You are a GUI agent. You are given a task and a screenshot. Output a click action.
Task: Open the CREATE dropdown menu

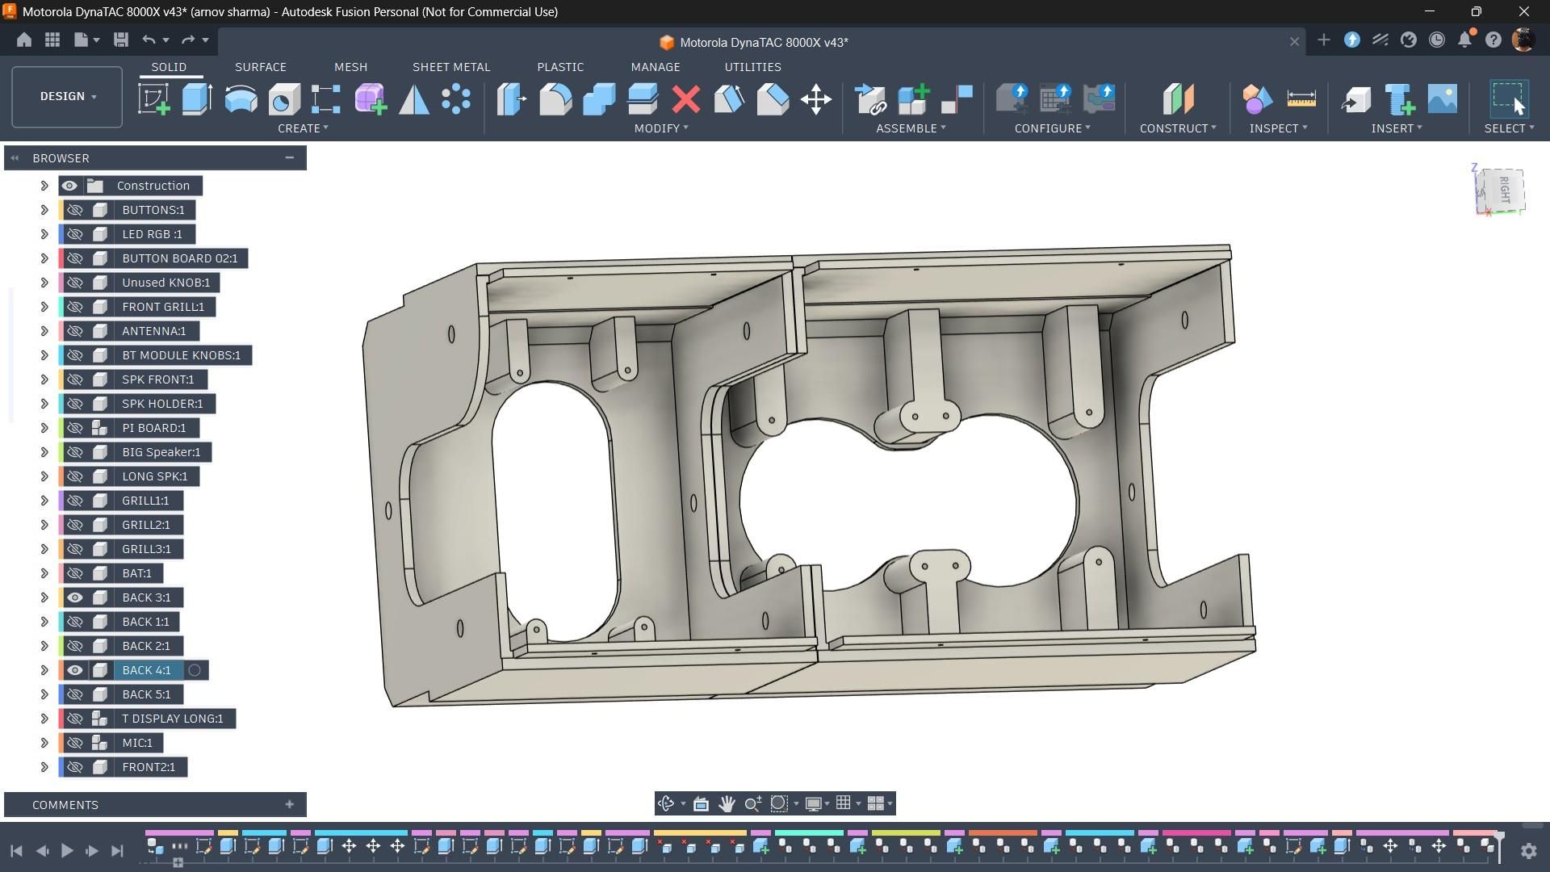pos(303,128)
